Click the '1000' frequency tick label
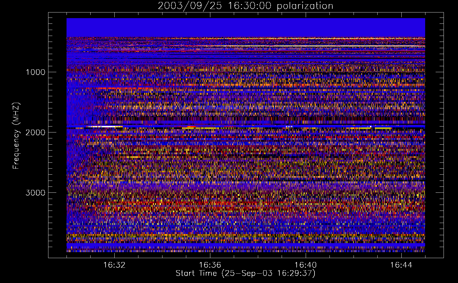 [35, 72]
